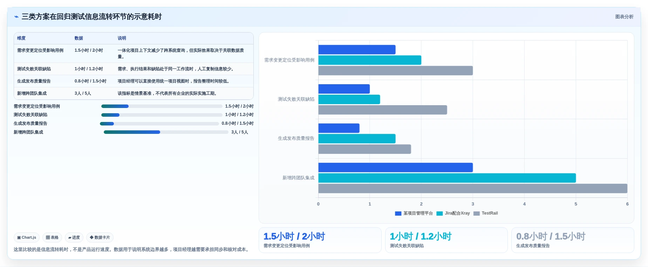Click table cell 需求变更定位受影响用例

[40, 50]
